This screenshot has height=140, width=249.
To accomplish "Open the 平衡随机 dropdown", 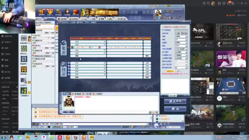I will point(181,55).
